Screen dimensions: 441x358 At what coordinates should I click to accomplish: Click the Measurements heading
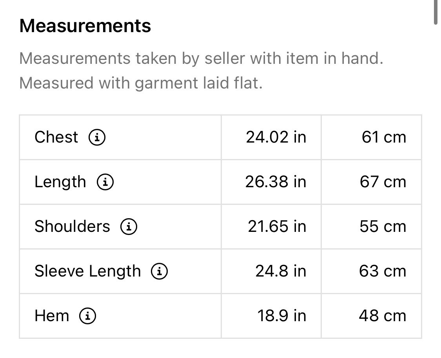(85, 26)
